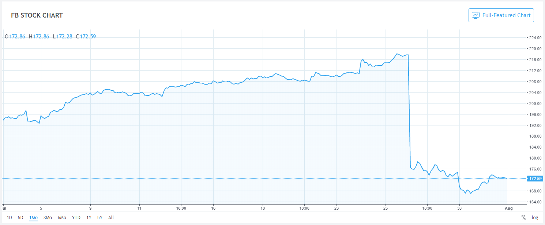This screenshot has height=225, width=545.
Task: Show All historical data range
Action: click(x=111, y=218)
